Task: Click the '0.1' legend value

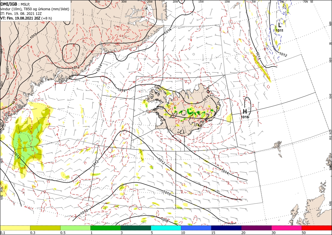Action: (2, 233)
